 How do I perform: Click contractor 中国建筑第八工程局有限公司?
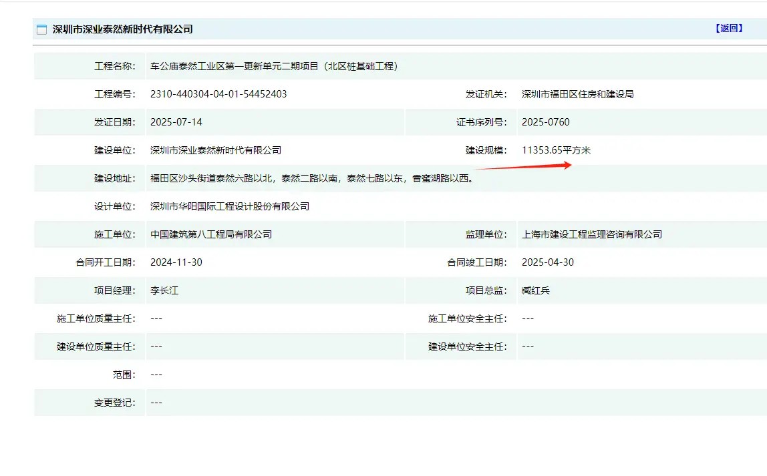pyautogui.click(x=211, y=234)
